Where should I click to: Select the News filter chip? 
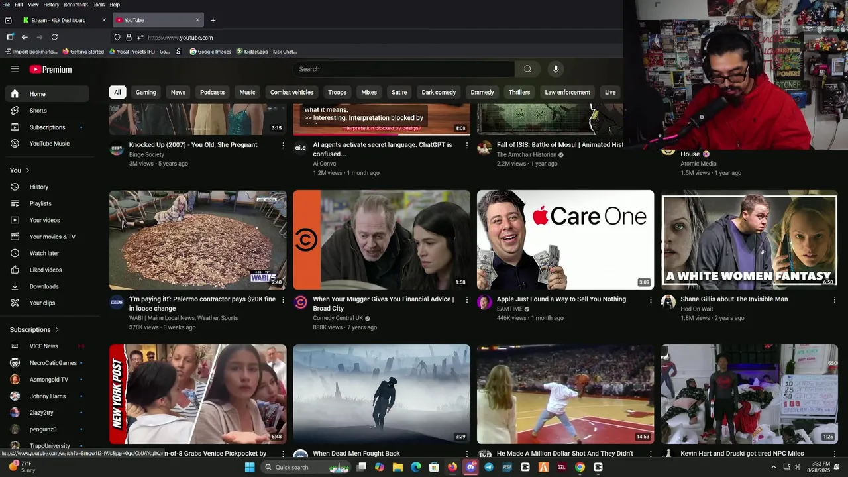178,92
